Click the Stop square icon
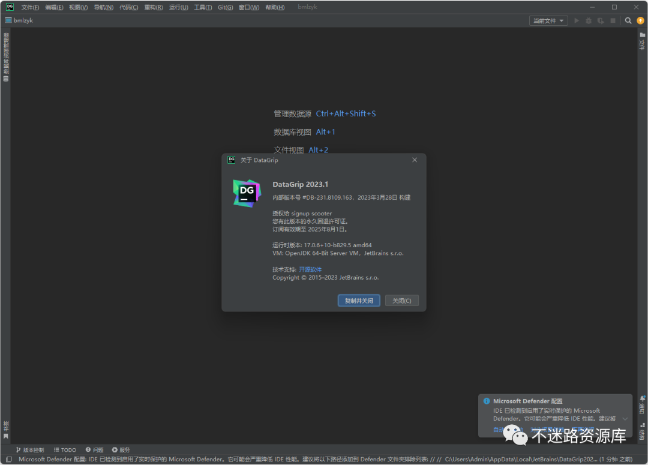The width and height of the screenshot is (648, 465). [613, 20]
